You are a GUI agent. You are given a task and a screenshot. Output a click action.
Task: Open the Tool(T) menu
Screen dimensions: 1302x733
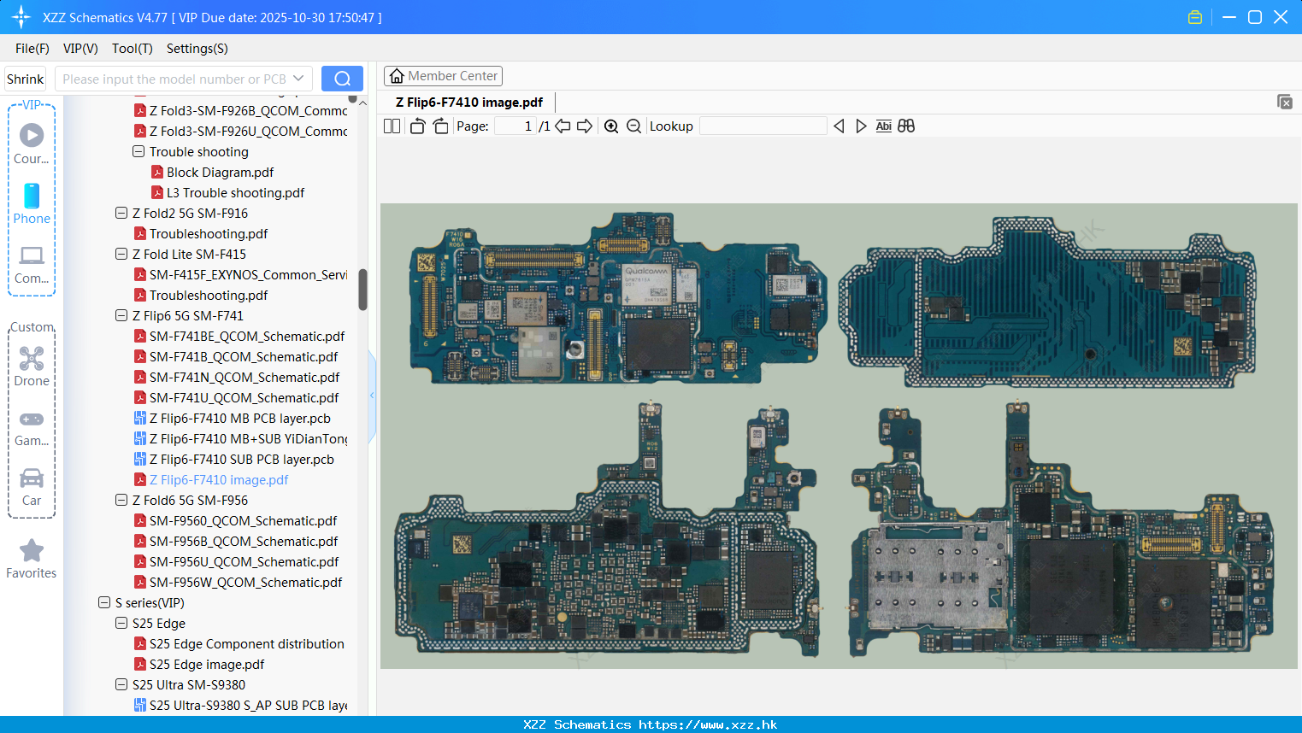(133, 48)
